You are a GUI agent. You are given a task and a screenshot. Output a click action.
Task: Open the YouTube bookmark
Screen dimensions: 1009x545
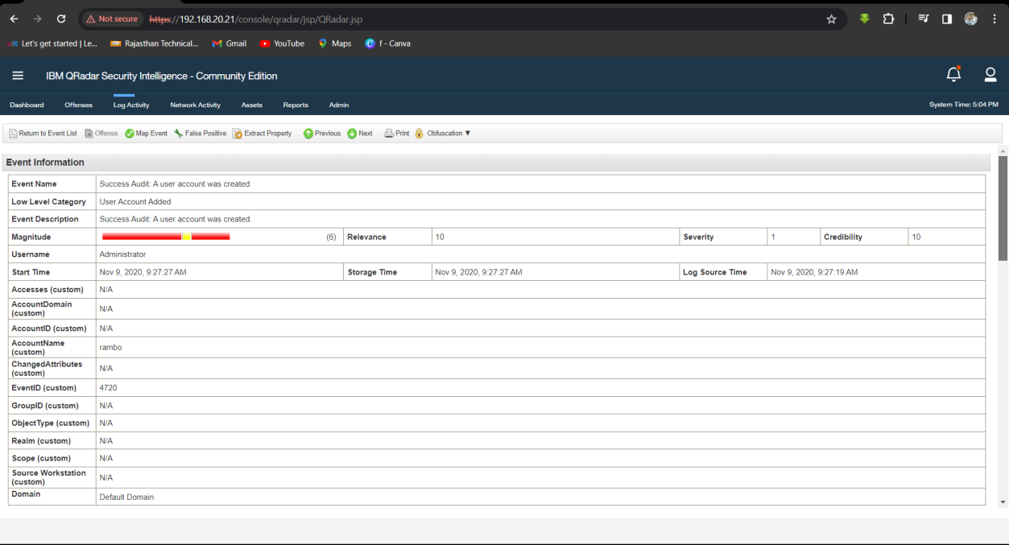pos(282,43)
